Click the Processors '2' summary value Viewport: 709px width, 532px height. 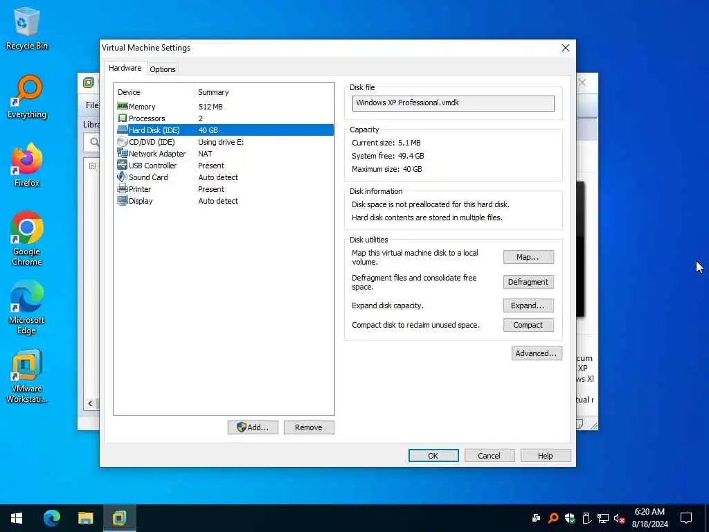[x=201, y=118]
